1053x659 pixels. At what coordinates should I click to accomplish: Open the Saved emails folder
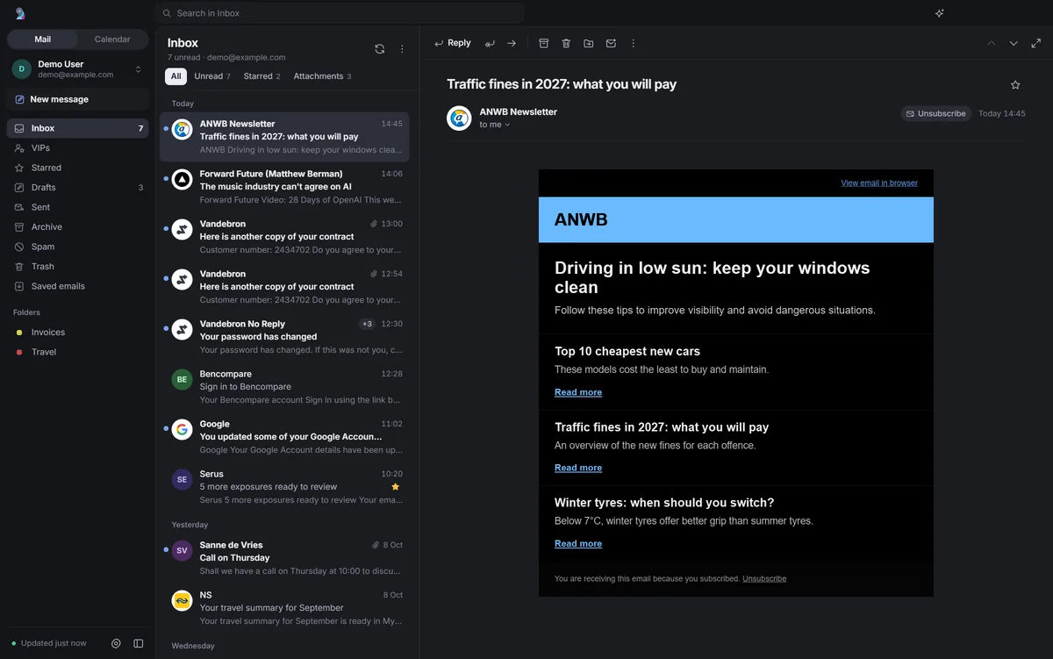click(77, 286)
